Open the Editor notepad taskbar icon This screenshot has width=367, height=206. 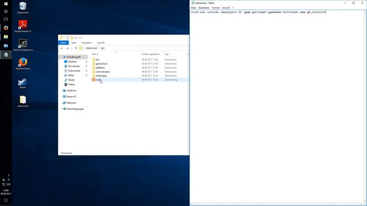[x=6, y=55]
